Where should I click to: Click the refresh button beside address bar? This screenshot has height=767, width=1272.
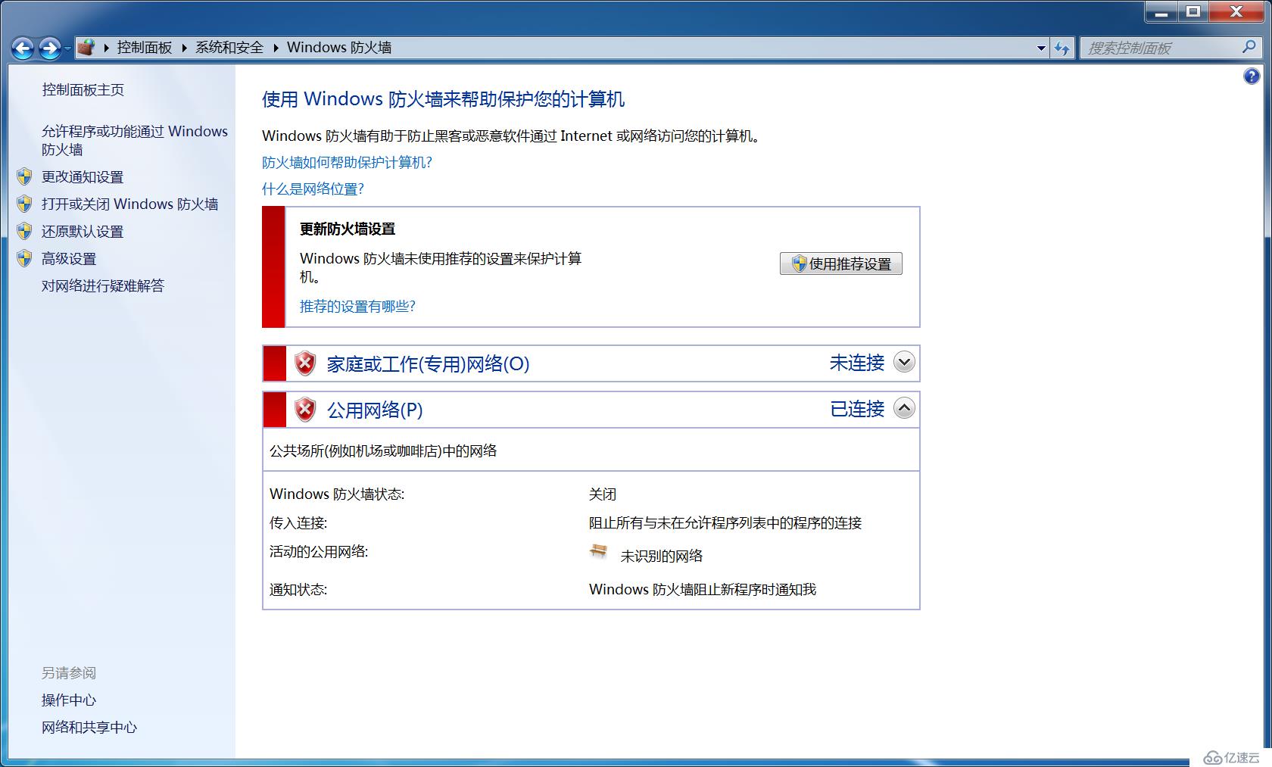[x=1062, y=48]
